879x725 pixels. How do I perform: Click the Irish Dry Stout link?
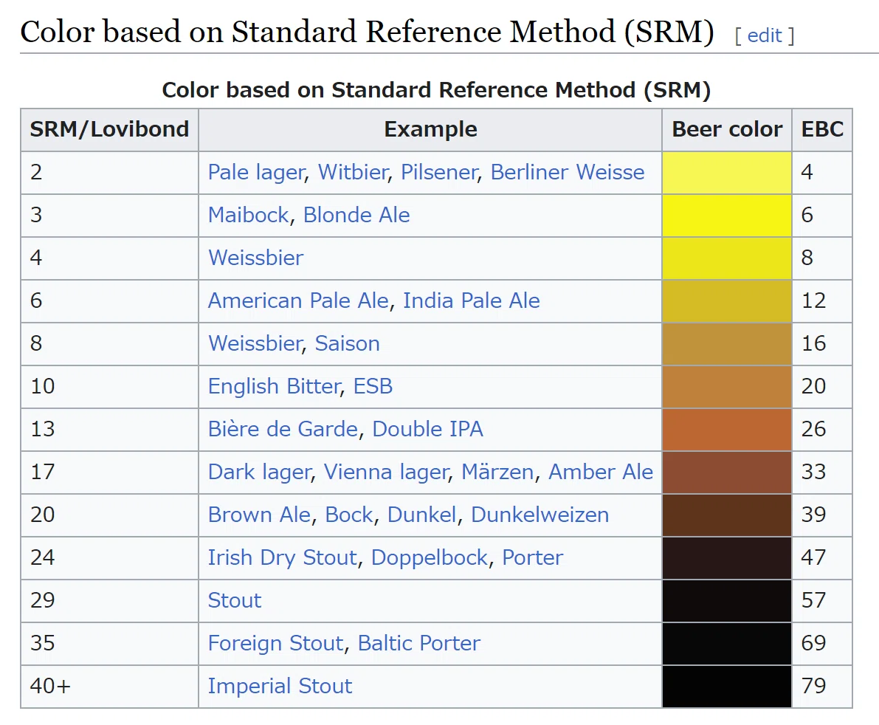tap(283, 558)
